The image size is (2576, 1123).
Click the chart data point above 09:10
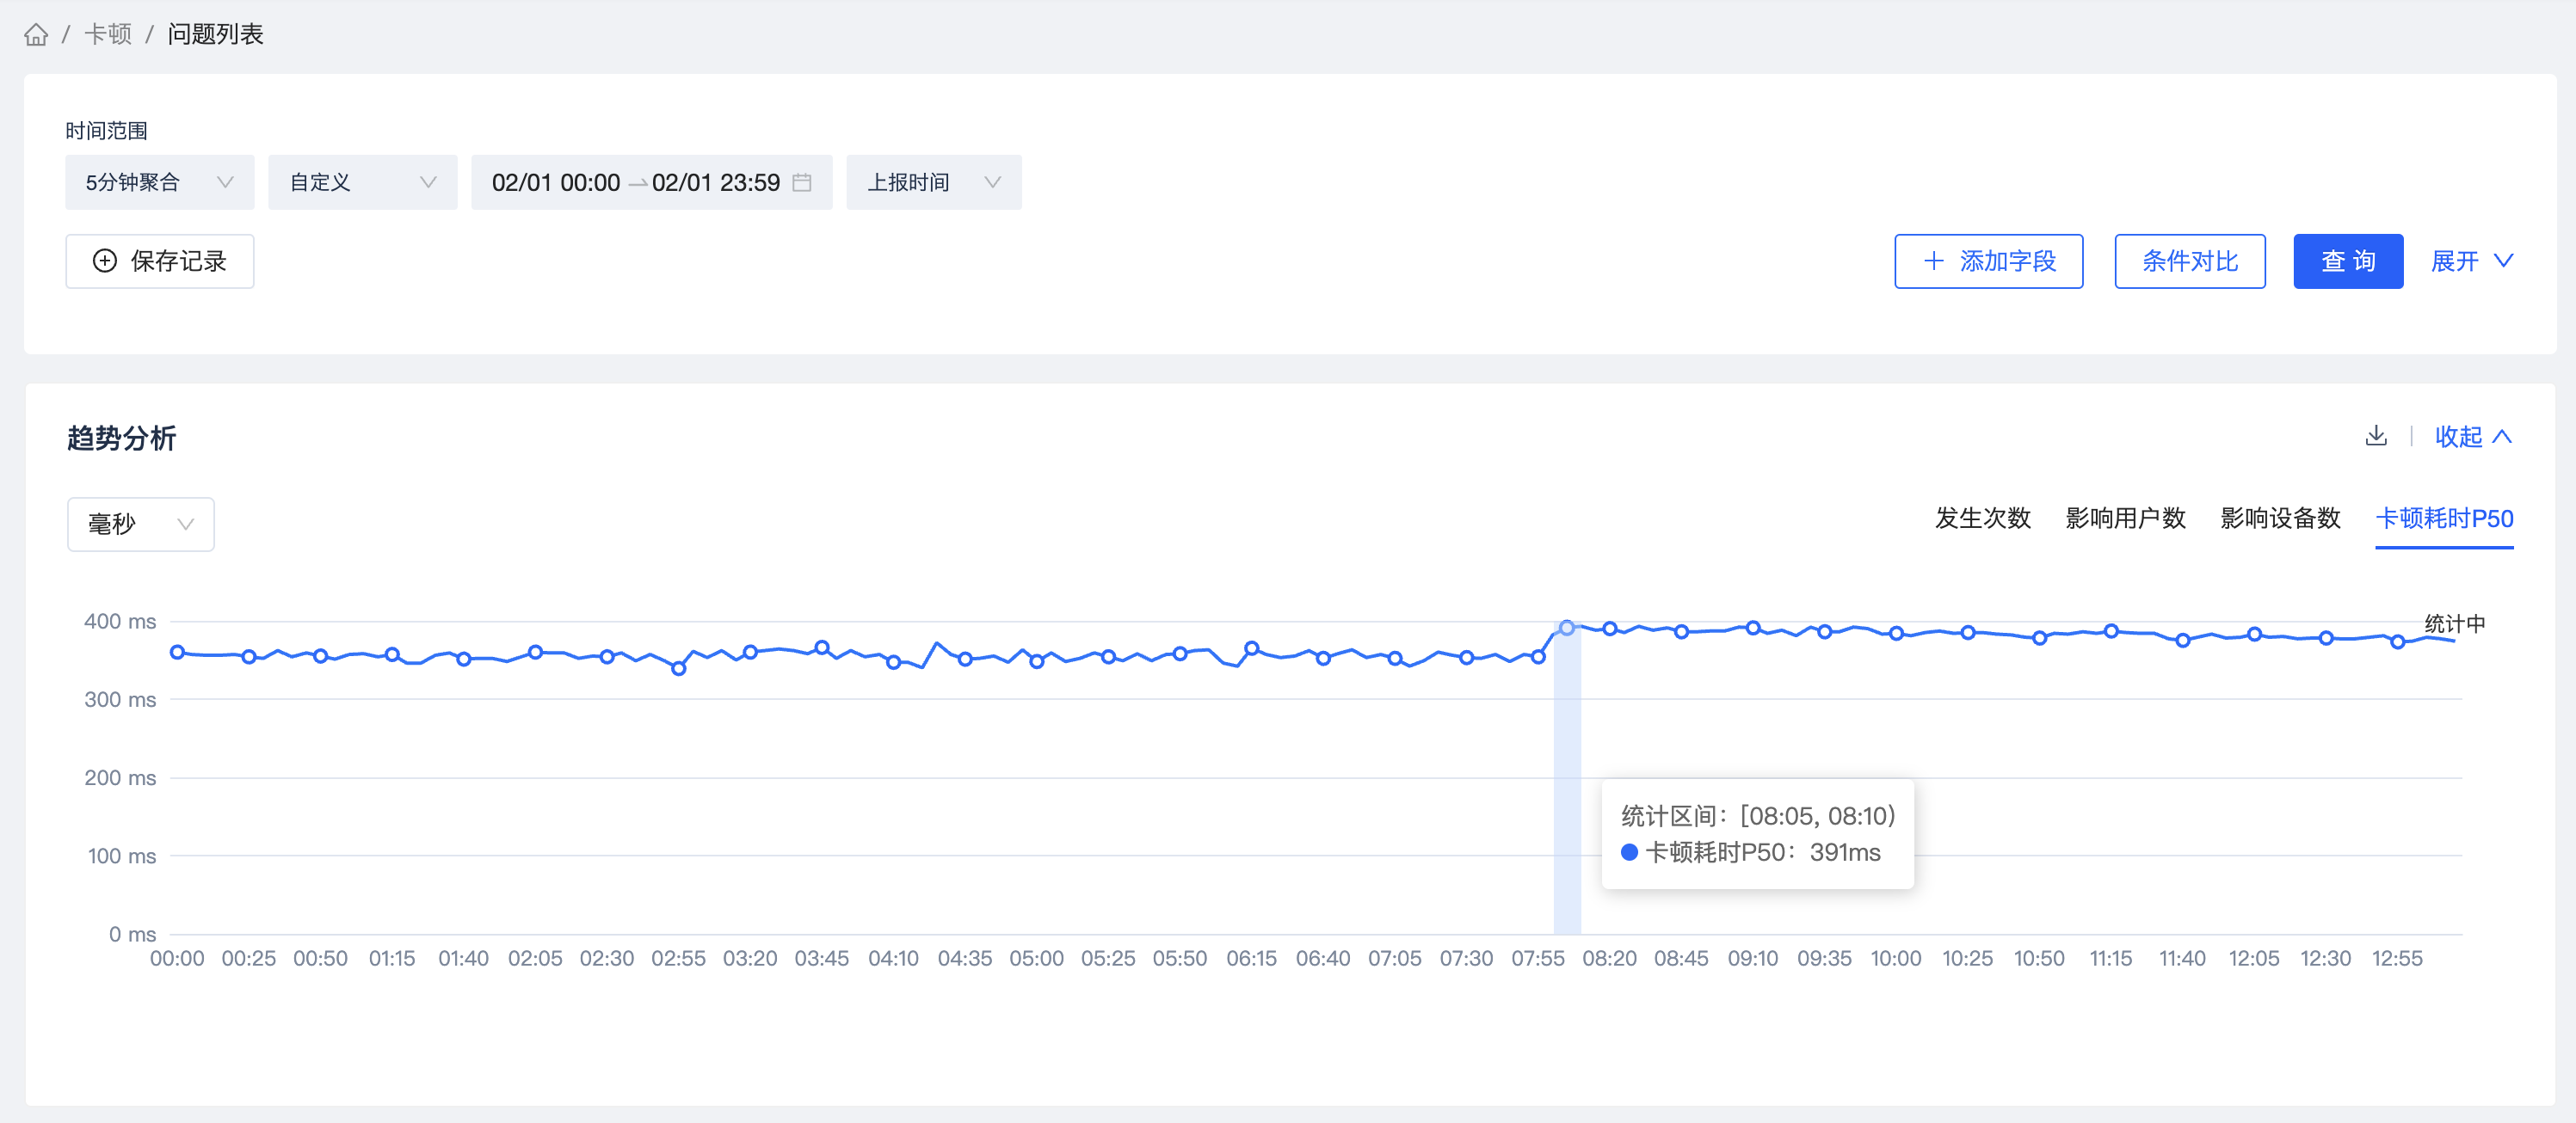pyautogui.click(x=1753, y=628)
